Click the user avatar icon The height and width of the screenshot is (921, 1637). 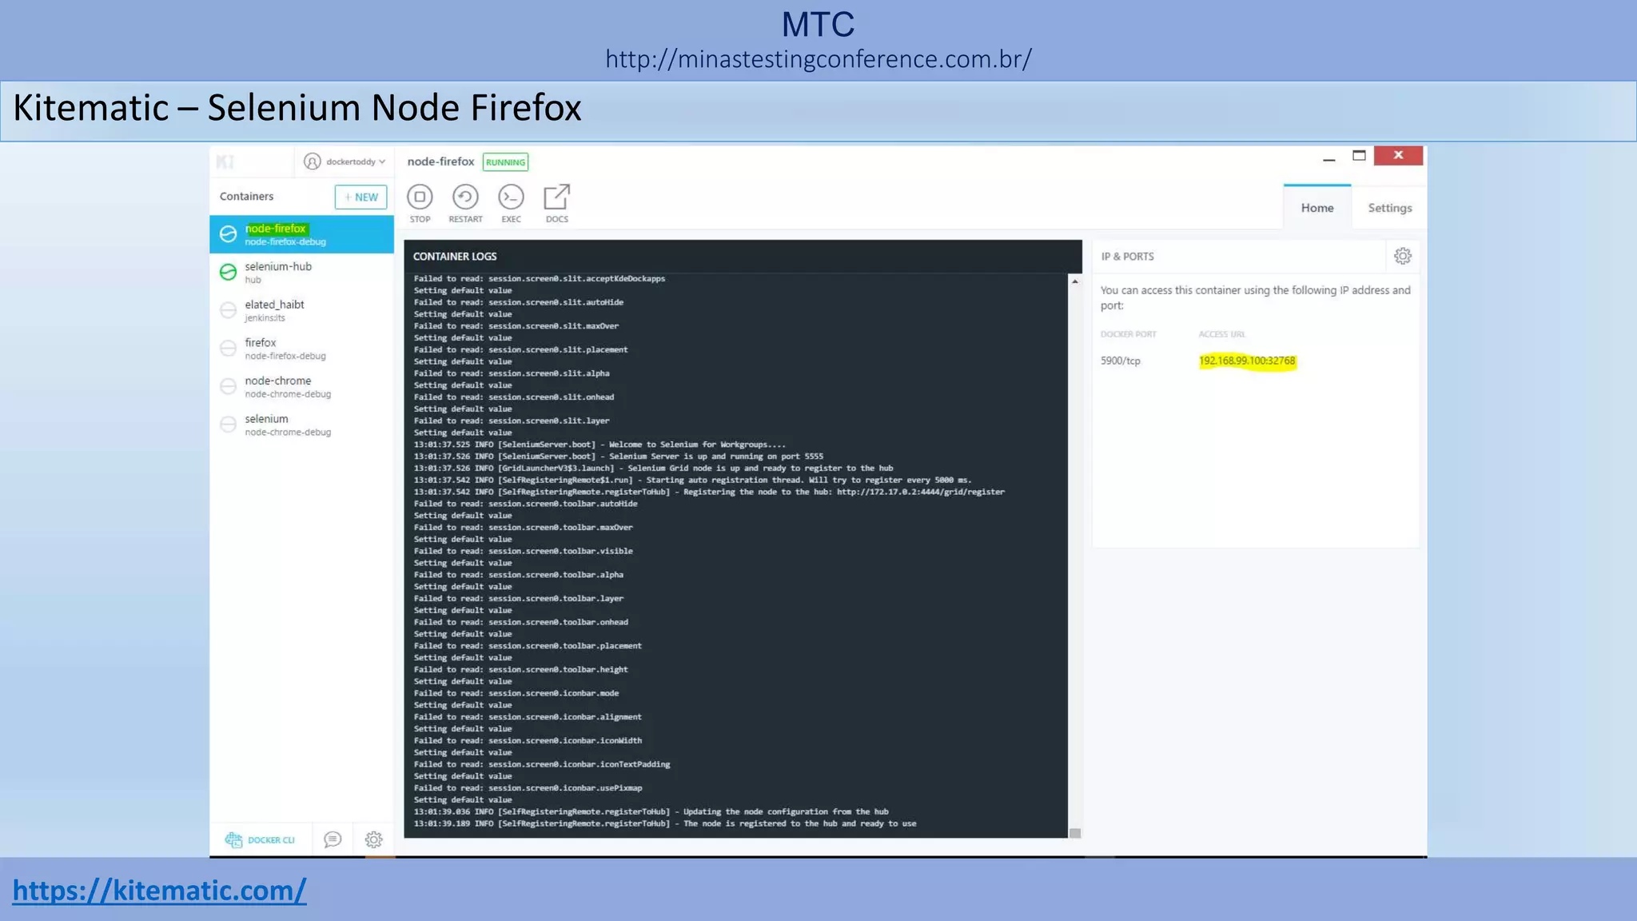[313, 161]
